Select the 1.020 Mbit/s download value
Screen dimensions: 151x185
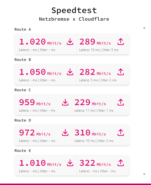[40, 42]
